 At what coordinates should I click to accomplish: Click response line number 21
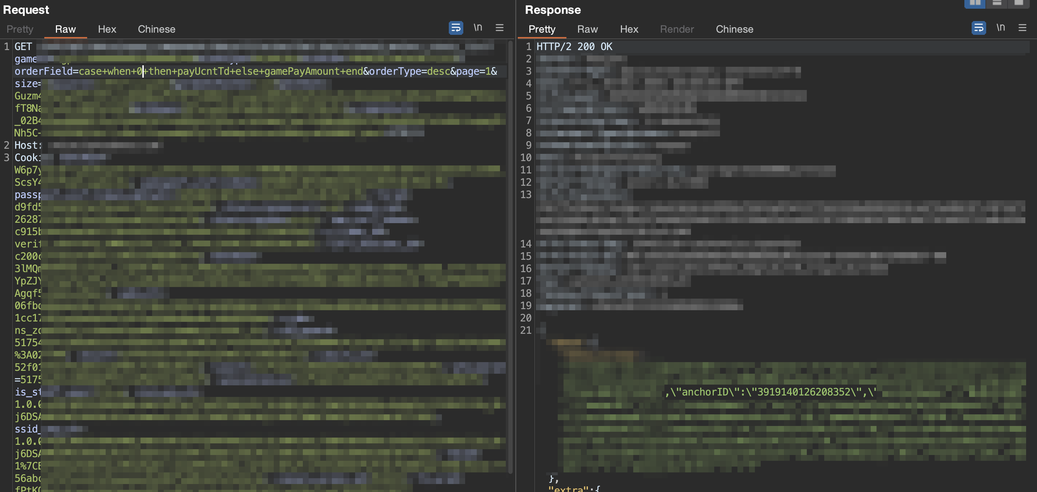coord(526,330)
